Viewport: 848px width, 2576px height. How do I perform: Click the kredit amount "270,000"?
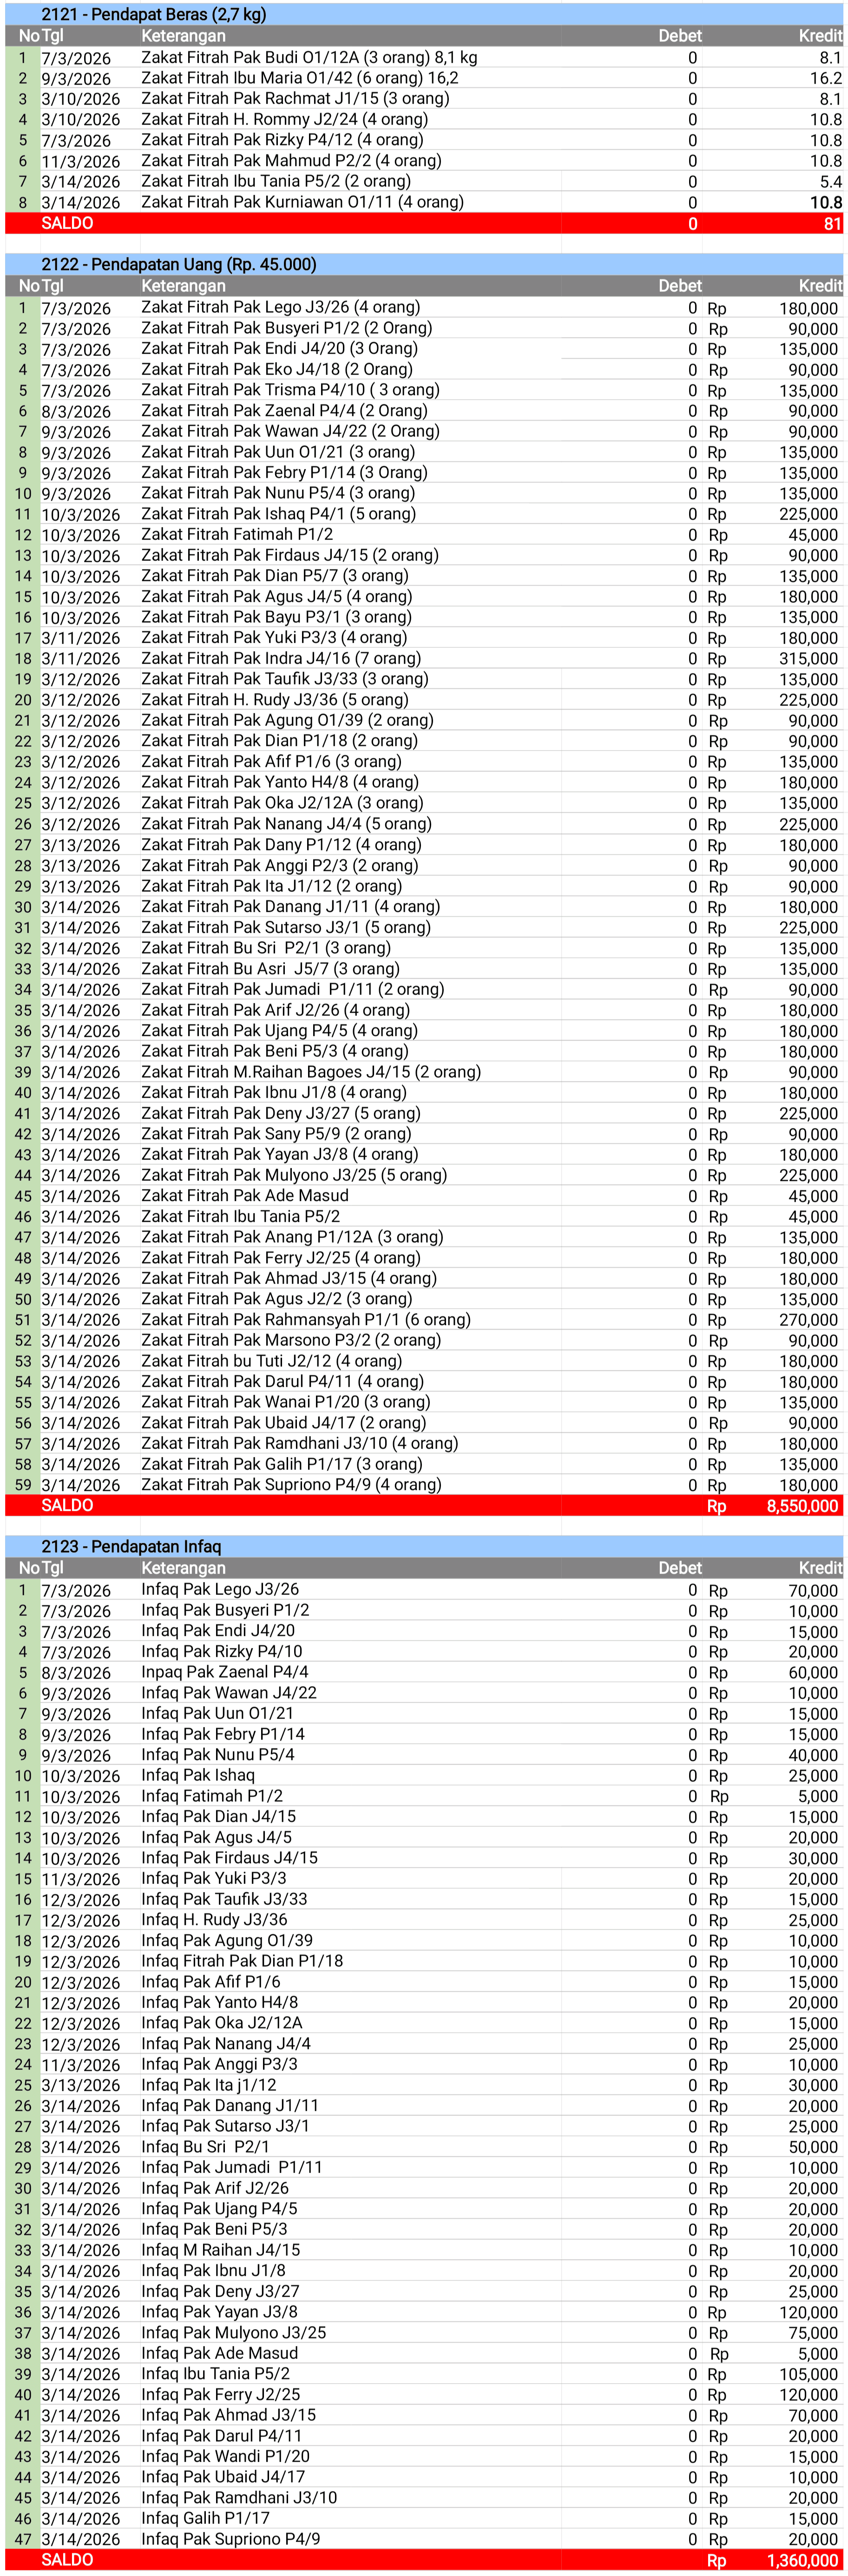(808, 1320)
